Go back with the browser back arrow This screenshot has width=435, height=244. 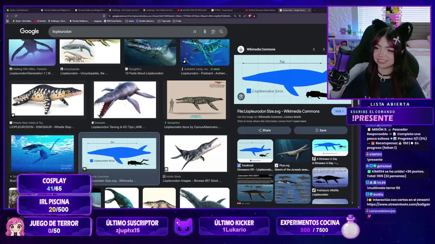(8, 16)
